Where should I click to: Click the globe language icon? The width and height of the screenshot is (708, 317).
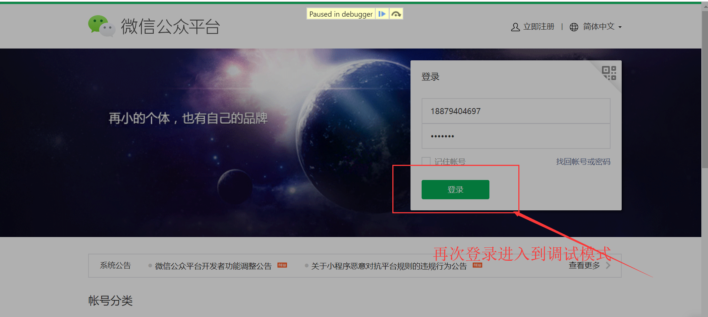click(574, 27)
